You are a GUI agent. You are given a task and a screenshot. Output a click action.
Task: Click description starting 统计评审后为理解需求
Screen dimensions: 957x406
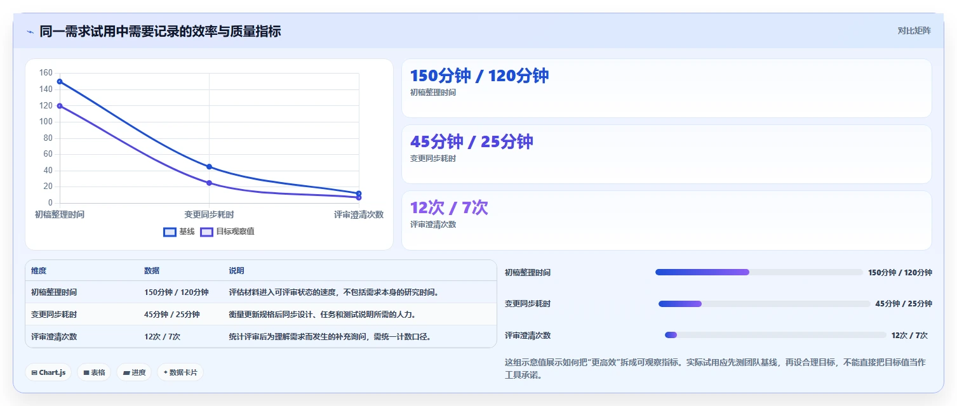pyautogui.click(x=330, y=337)
